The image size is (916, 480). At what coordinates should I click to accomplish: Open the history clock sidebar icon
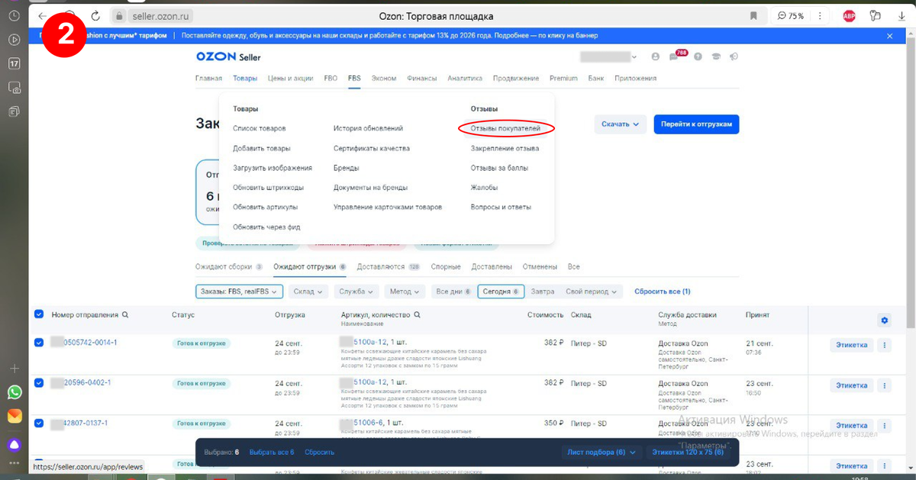15,15
